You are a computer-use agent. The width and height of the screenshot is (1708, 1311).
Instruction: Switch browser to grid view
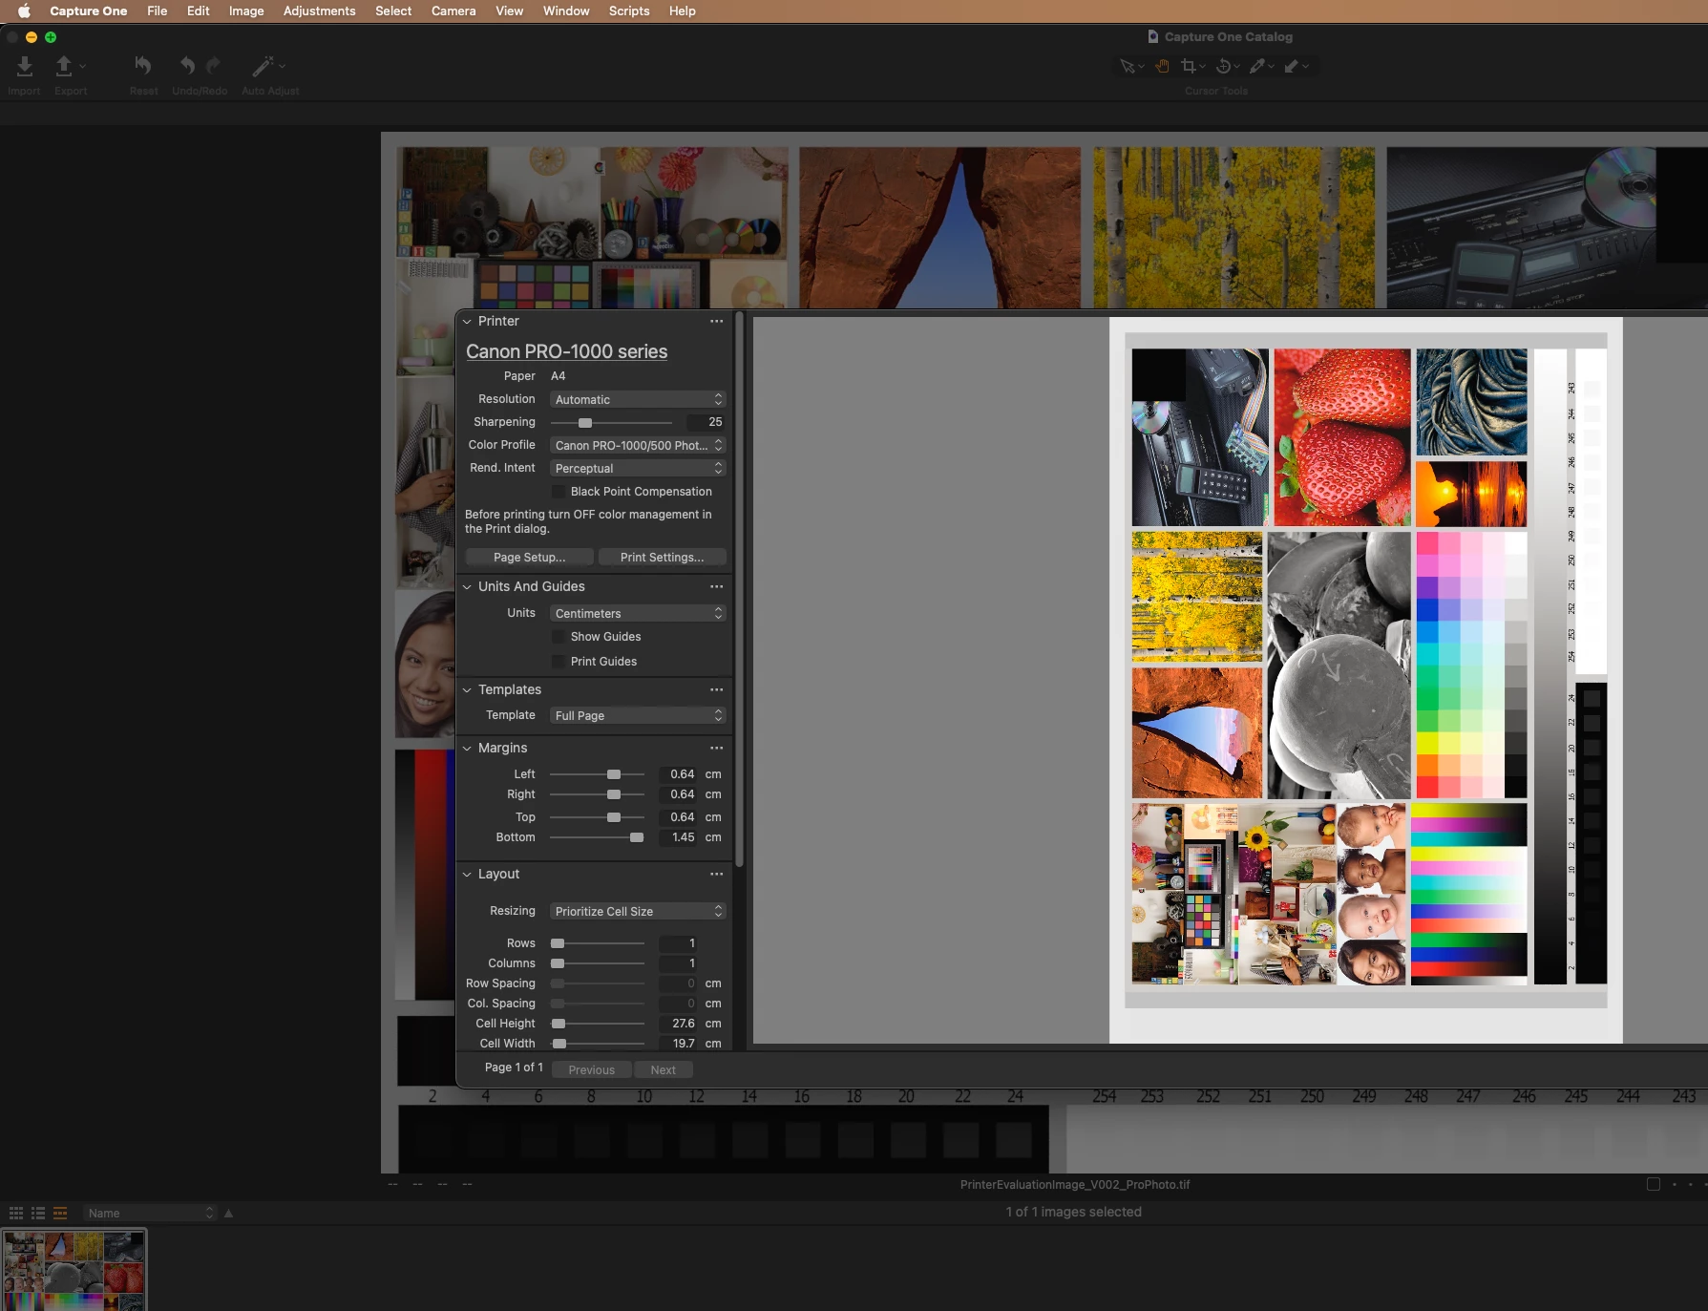point(16,1213)
